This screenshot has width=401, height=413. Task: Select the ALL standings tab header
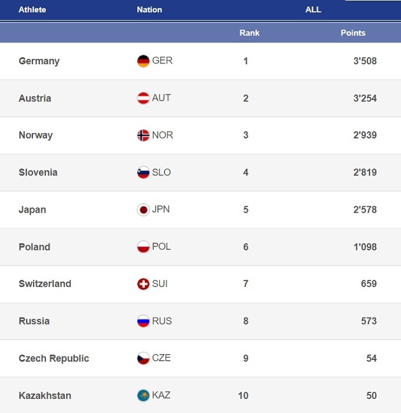point(313,10)
